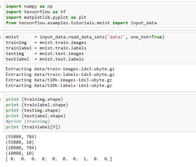Image resolution: width=196 pixels, height=167 pixels.
Task: Place cursor on trainimg assignment line
Action: click(x=46, y=43)
